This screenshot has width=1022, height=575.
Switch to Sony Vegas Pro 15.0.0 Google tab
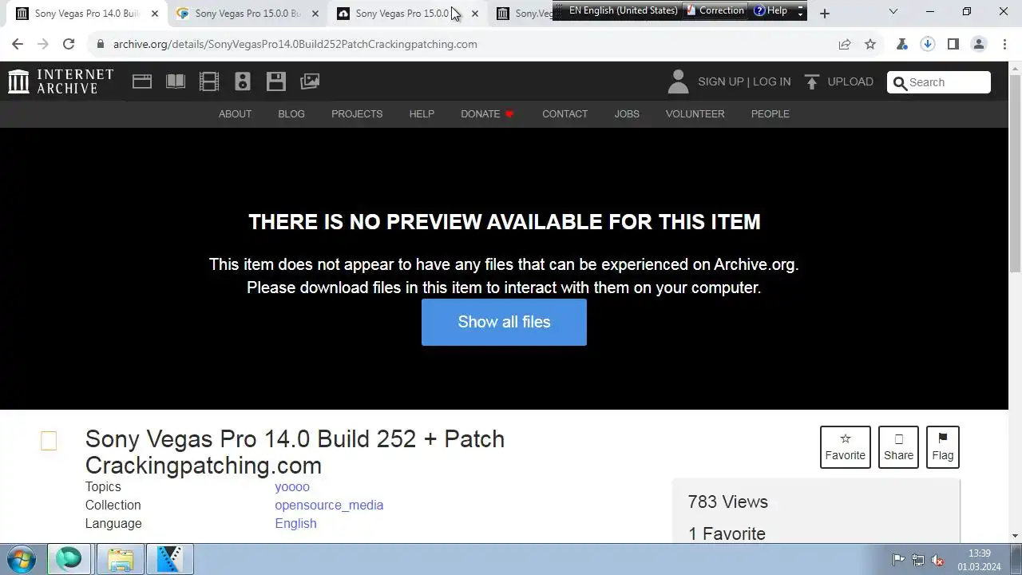[248, 14]
